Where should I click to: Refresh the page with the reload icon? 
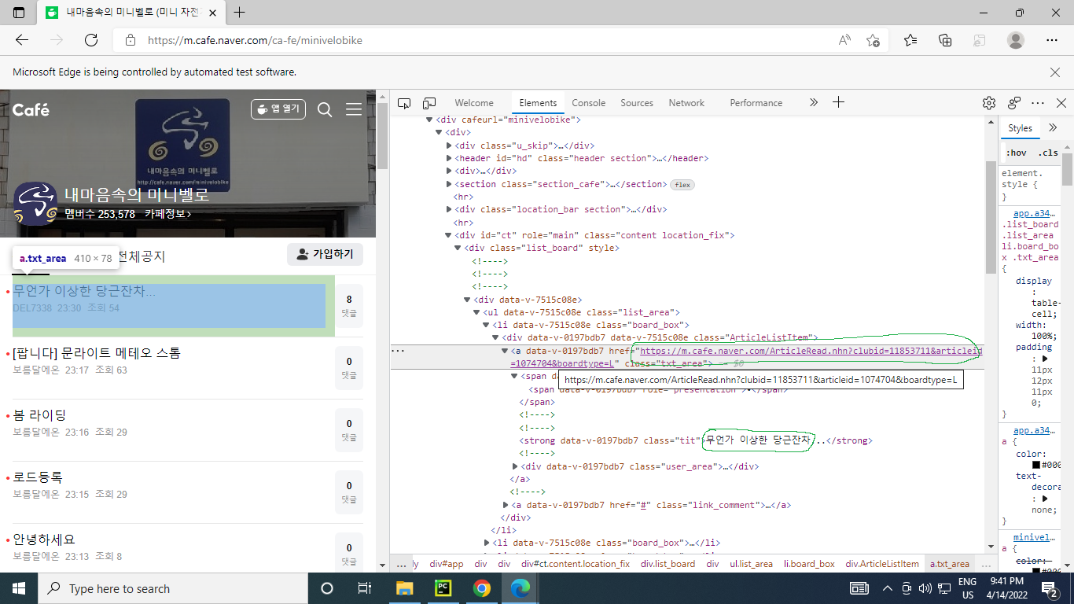click(91, 40)
